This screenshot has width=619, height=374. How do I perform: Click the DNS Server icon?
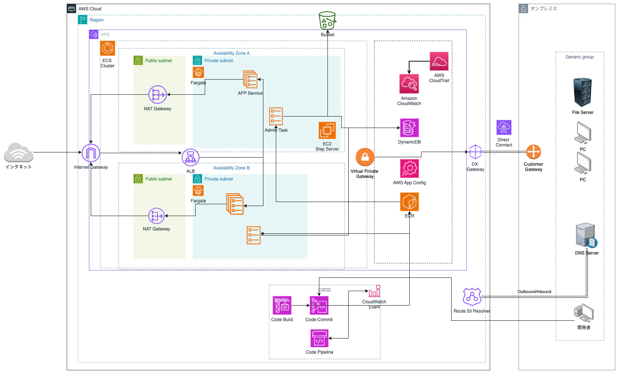[586, 235]
